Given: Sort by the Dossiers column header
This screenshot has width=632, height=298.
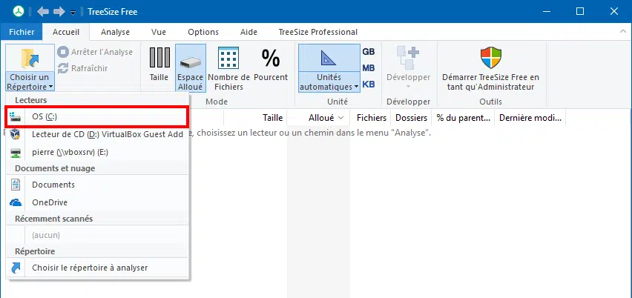Looking at the screenshot, I should coord(411,118).
